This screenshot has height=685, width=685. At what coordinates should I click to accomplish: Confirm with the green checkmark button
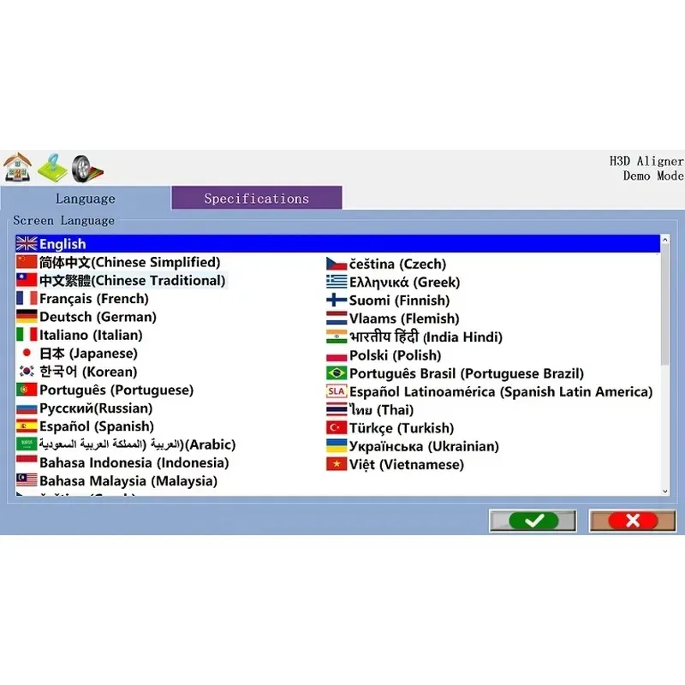(533, 521)
